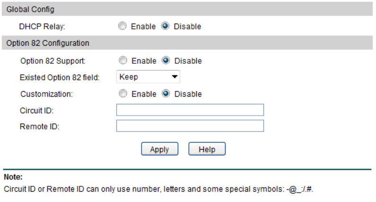Click the Remote ID label
This screenshot has width=376, height=202.
coord(39,126)
